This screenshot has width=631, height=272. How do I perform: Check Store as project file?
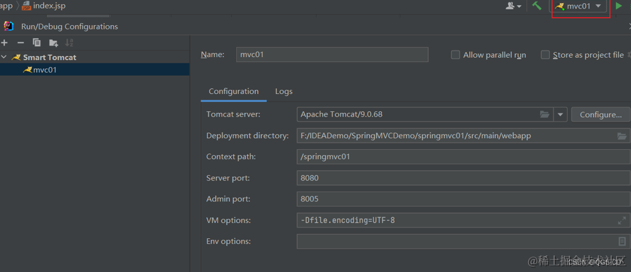[545, 55]
